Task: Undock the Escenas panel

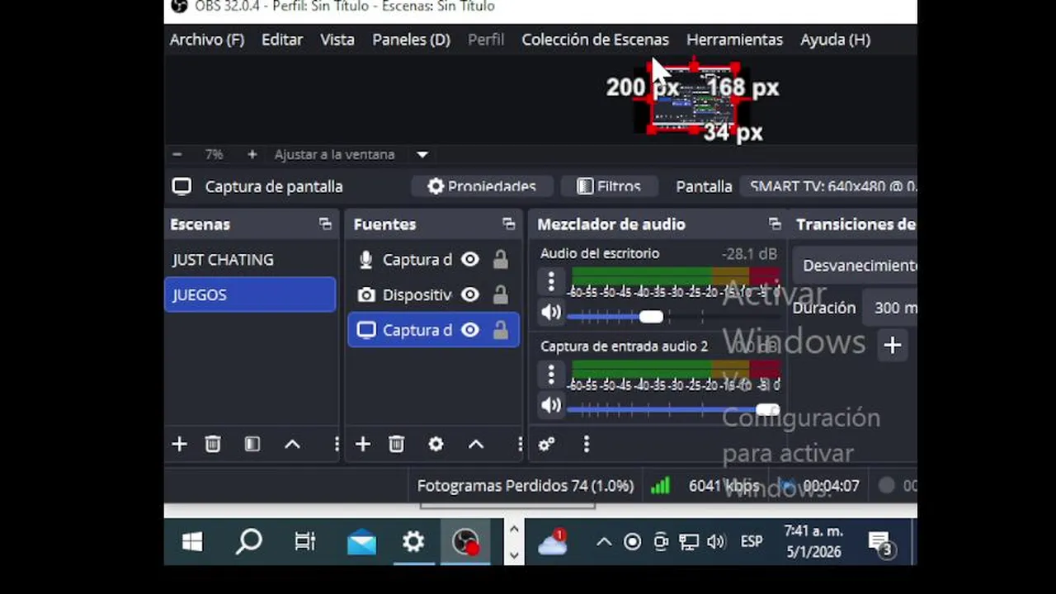Action: (x=325, y=224)
